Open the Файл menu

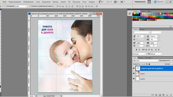[4, 2]
